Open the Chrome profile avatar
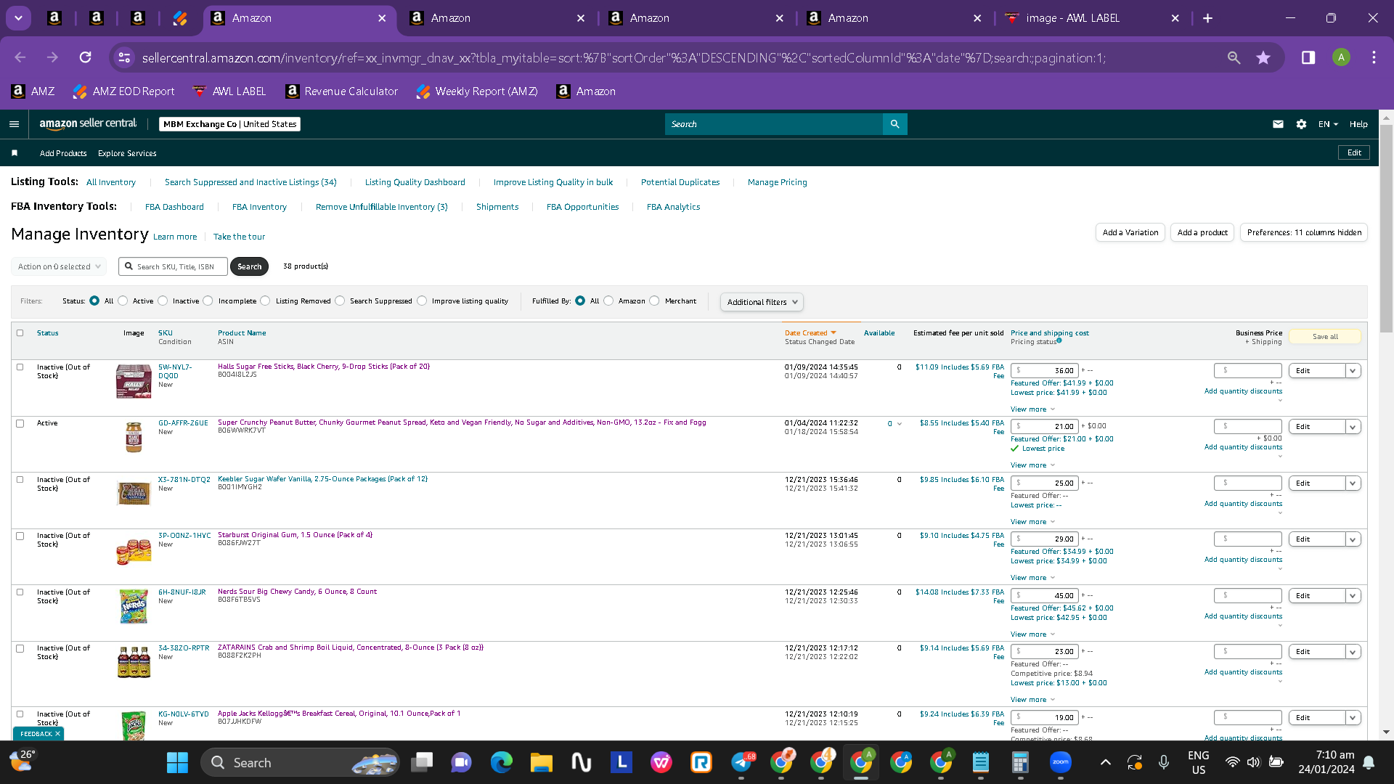This screenshot has width=1394, height=784. [x=1341, y=57]
